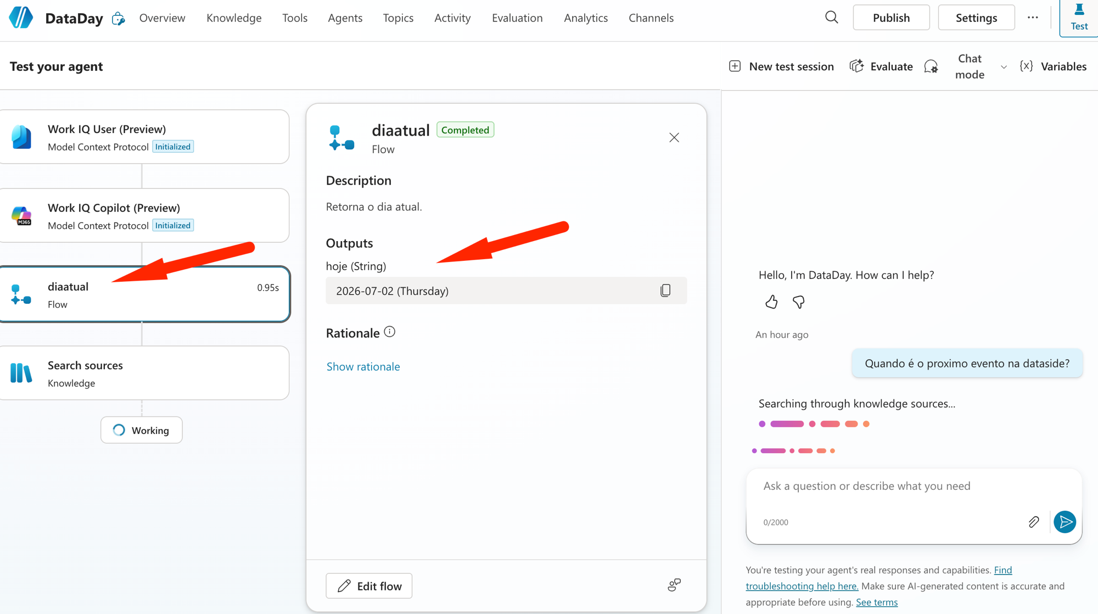This screenshot has height=614, width=1098.
Task: Click the Work IQ User icon
Action: (21, 137)
